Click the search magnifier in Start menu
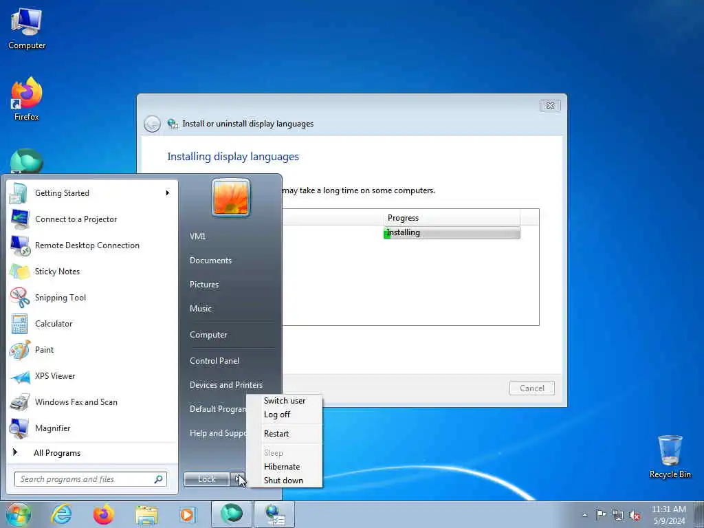The width and height of the screenshot is (704, 528). point(159,479)
